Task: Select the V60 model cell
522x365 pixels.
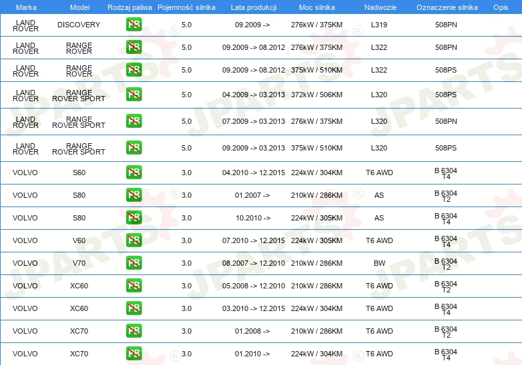Action: click(79, 241)
